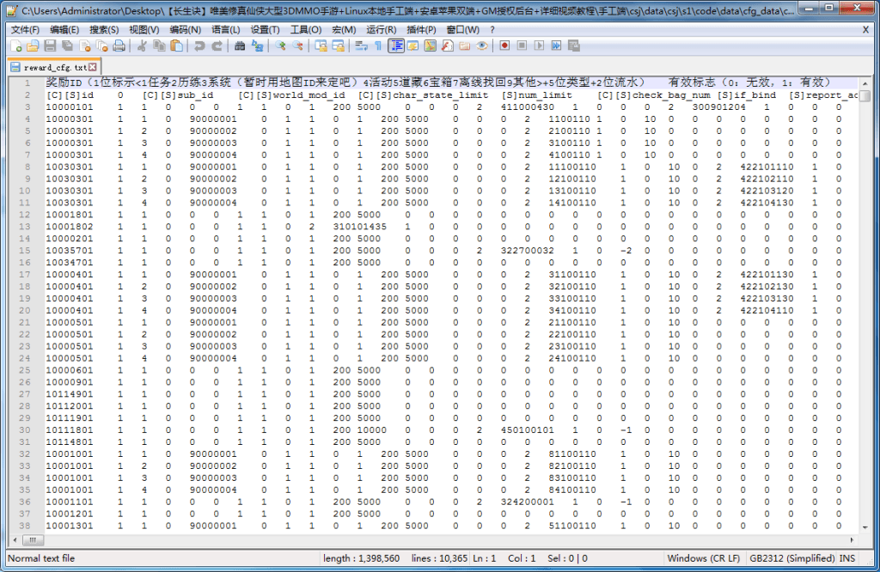Expand the 编码(N) encoding menu

click(x=185, y=29)
